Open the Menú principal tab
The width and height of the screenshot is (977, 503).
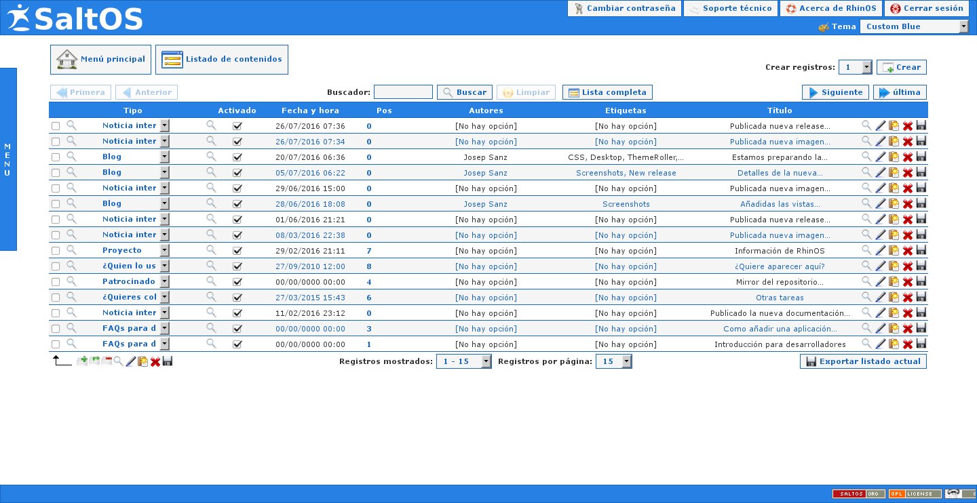100,60
